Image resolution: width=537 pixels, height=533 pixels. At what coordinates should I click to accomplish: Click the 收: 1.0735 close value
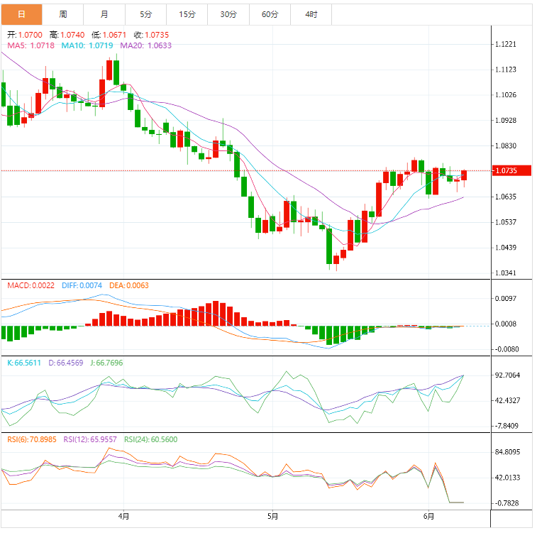pyautogui.click(x=151, y=35)
